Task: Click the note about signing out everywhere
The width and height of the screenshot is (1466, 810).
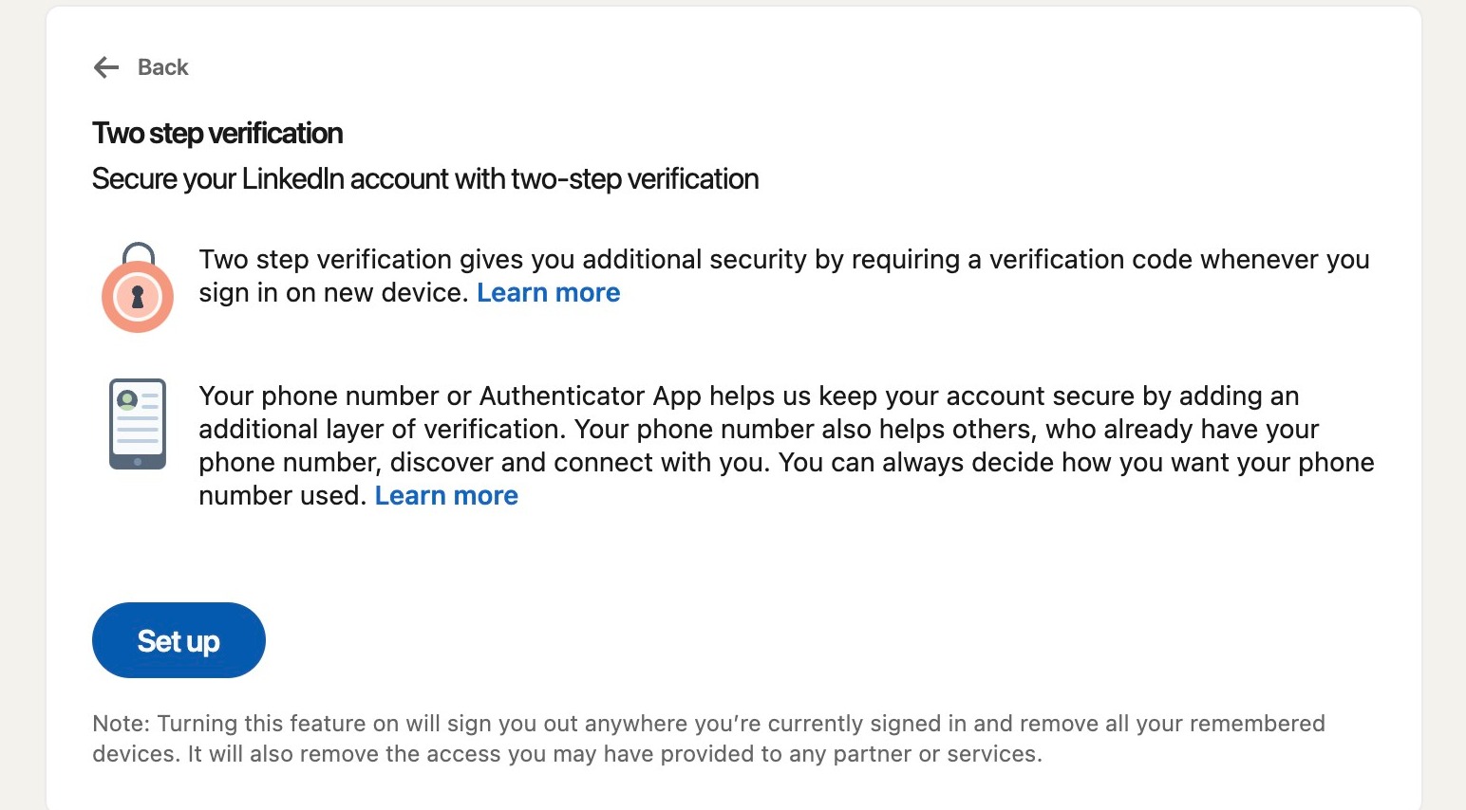Action: (707, 739)
